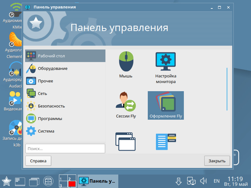Switch to desktop 2 in the pager
The image size is (251, 188).
pos(72,178)
